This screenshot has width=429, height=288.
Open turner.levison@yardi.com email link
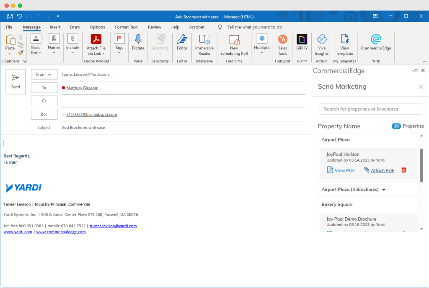(x=113, y=226)
